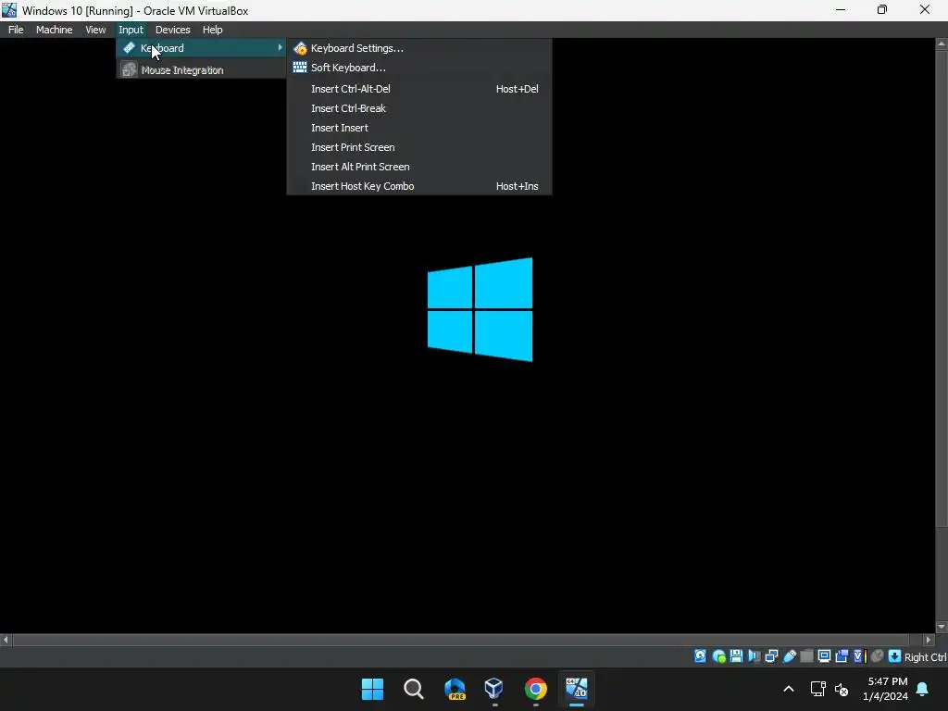Open Google Chrome from taskbar
This screenshot has width=948, height=711.
pos(536,689)
